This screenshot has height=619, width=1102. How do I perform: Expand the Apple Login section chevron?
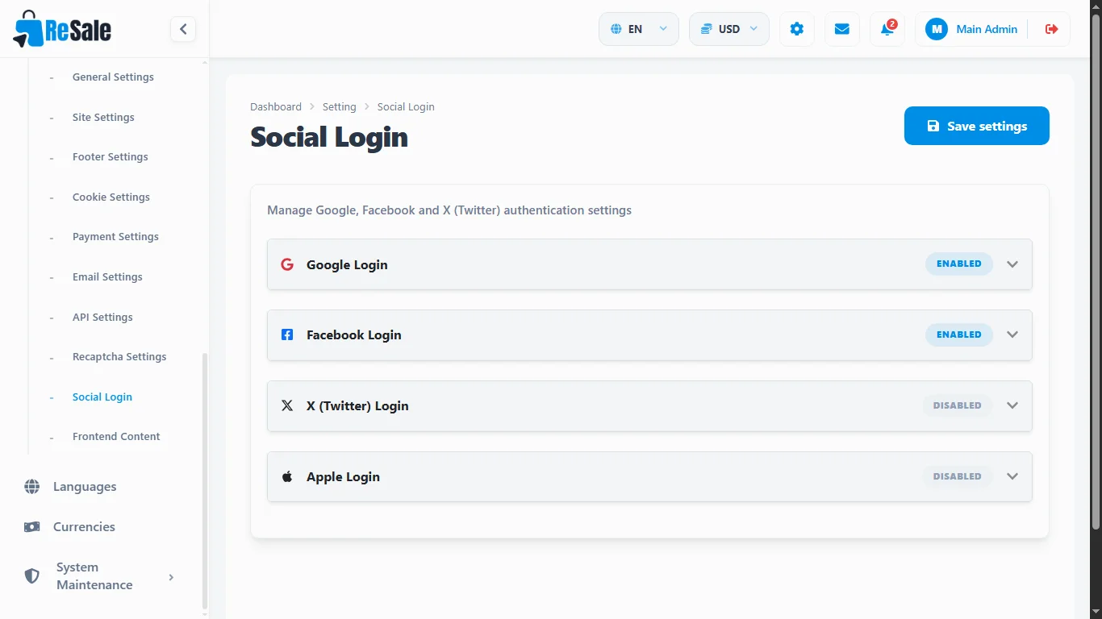pyautogui.click(x=1012, y=476)
